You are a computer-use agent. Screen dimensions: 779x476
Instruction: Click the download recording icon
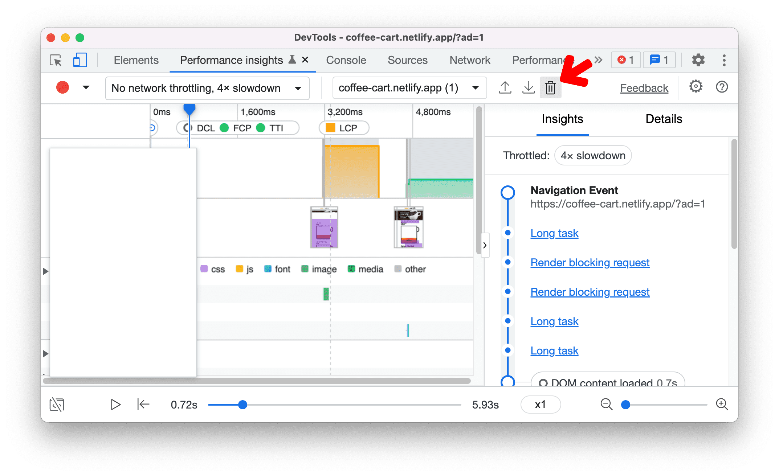[x=527, y=87]
